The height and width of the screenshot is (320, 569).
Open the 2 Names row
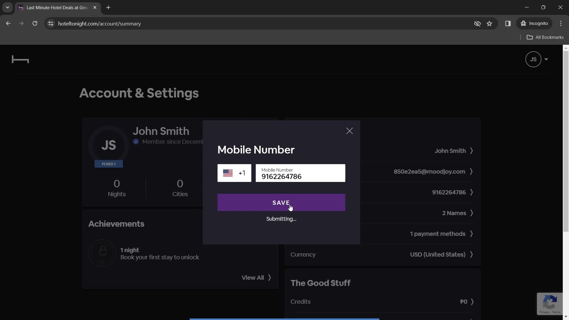coord(457,213)
